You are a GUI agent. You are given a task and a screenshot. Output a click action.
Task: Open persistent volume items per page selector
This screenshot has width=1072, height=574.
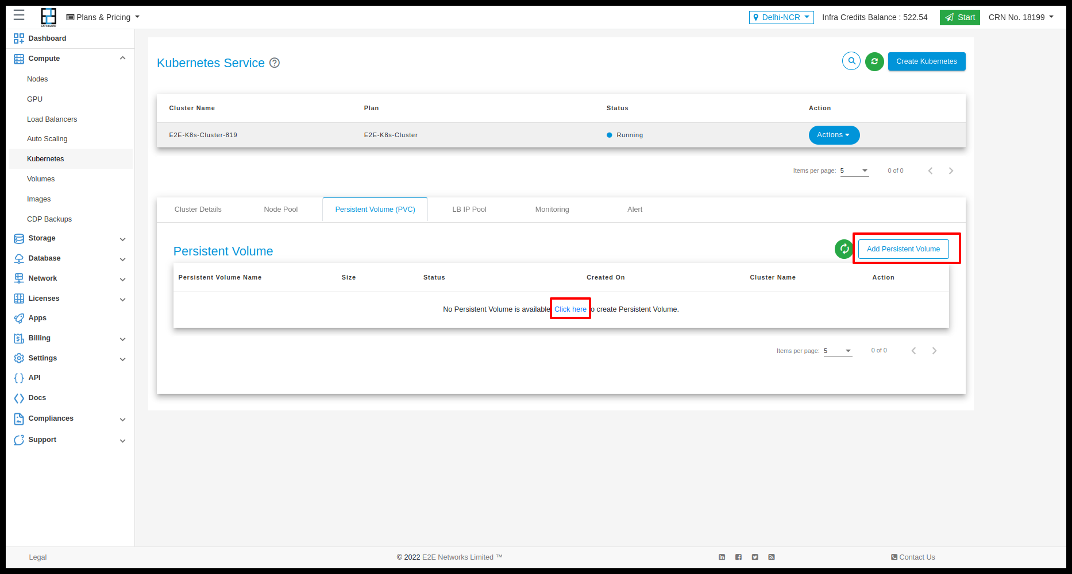(x=838, y=351)
